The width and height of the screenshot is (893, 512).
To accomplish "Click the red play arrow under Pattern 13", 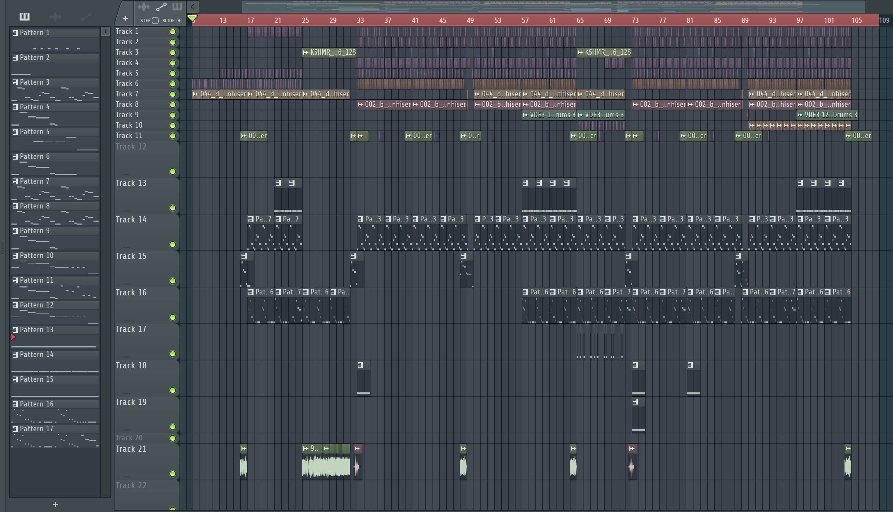I will (x=13, y=337).
